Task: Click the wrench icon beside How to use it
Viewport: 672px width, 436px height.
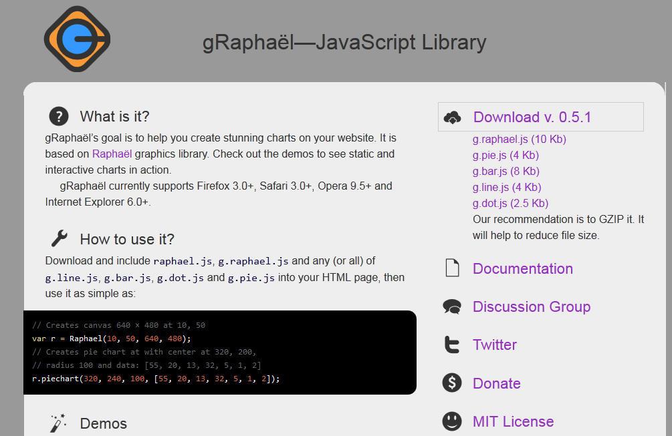Action: coord(59,238)
